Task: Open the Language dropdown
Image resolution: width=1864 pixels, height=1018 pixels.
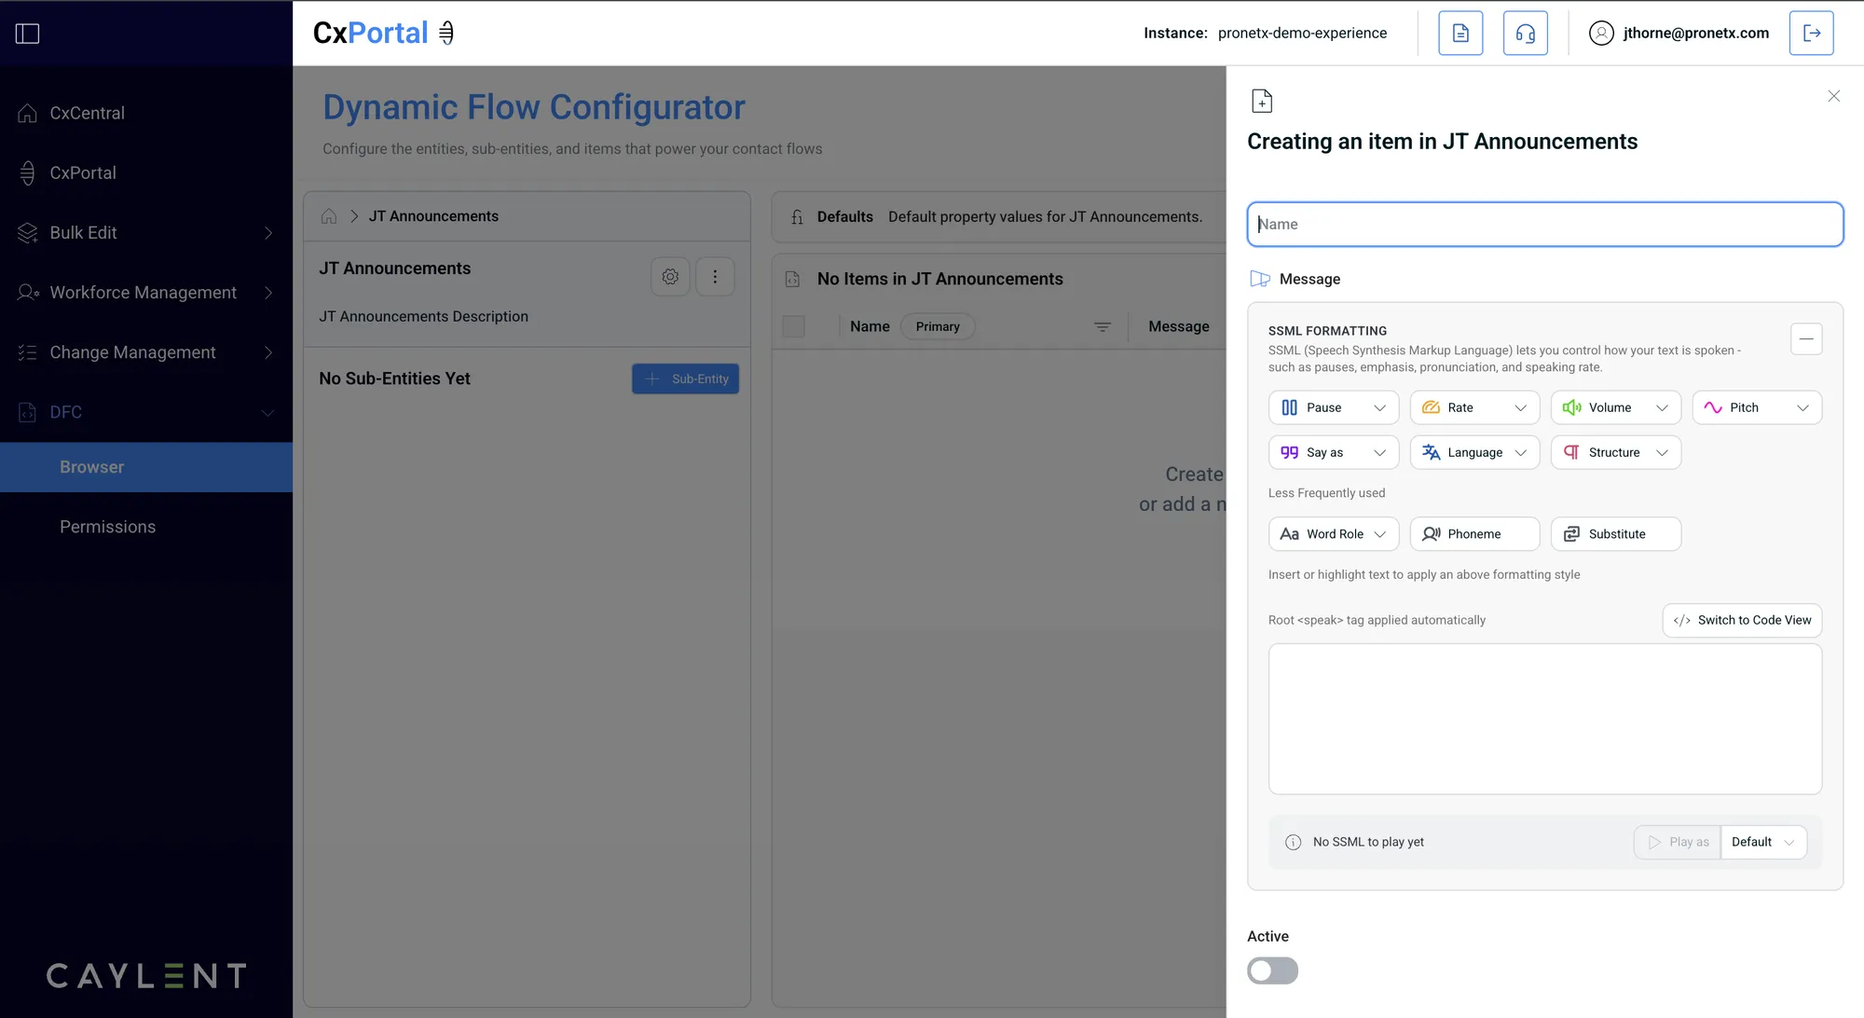Action: [x=1474, y=452]
